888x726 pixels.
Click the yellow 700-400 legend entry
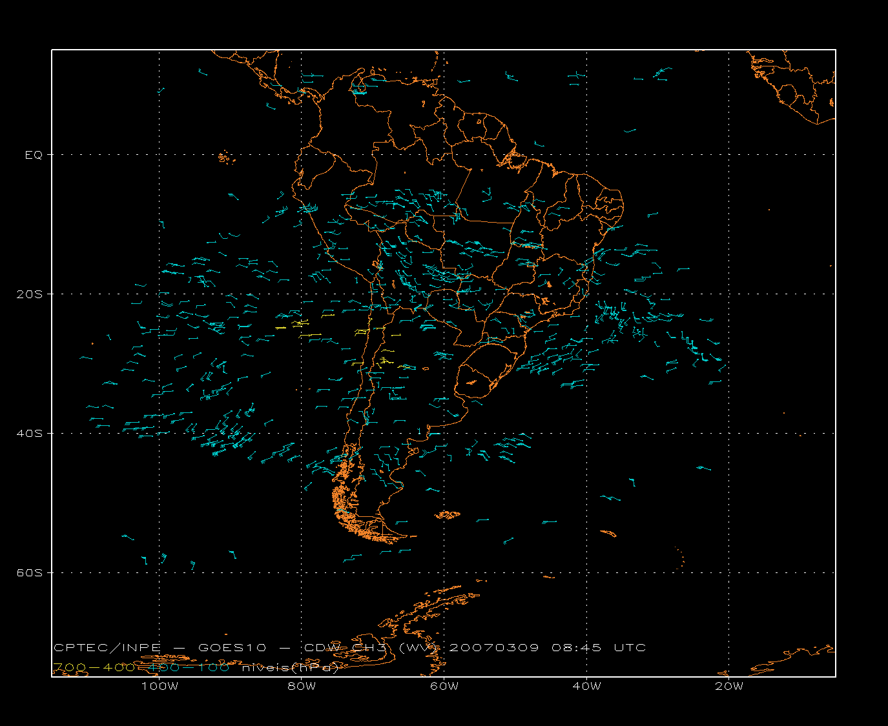pos(94,668)
